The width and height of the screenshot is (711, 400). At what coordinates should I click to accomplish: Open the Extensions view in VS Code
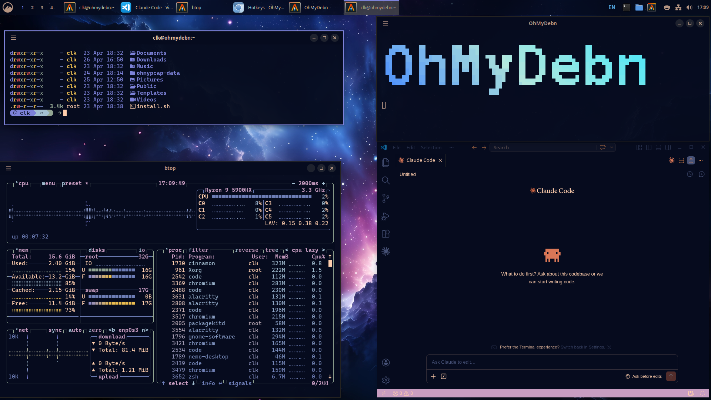click(x=385, y=234)
